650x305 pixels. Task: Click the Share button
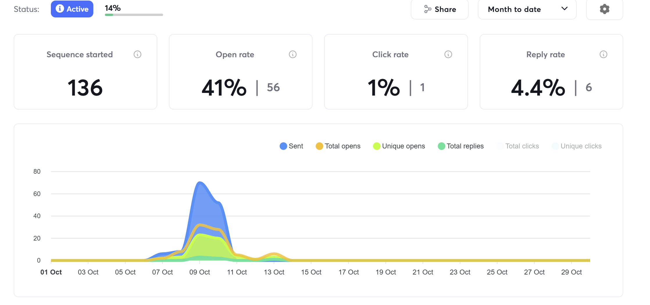click(x=440, y=9)
